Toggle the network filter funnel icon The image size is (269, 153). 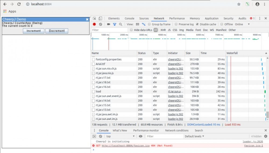click(x=114, y=24)
